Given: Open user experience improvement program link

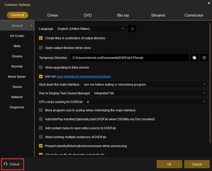Looking at the screenshot, I should [x=84, y=76].
